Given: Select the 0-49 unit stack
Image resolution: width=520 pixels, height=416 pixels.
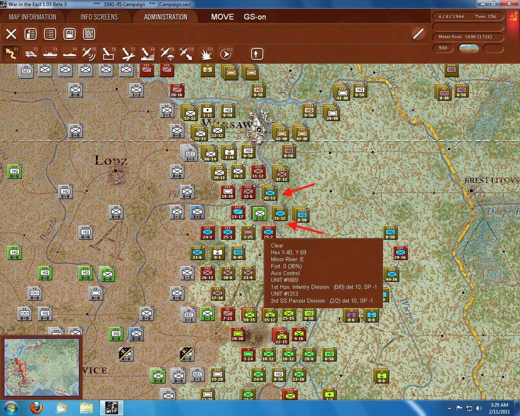Looking at the screenshot, I should pyautogui.click(x=444, y=93).
